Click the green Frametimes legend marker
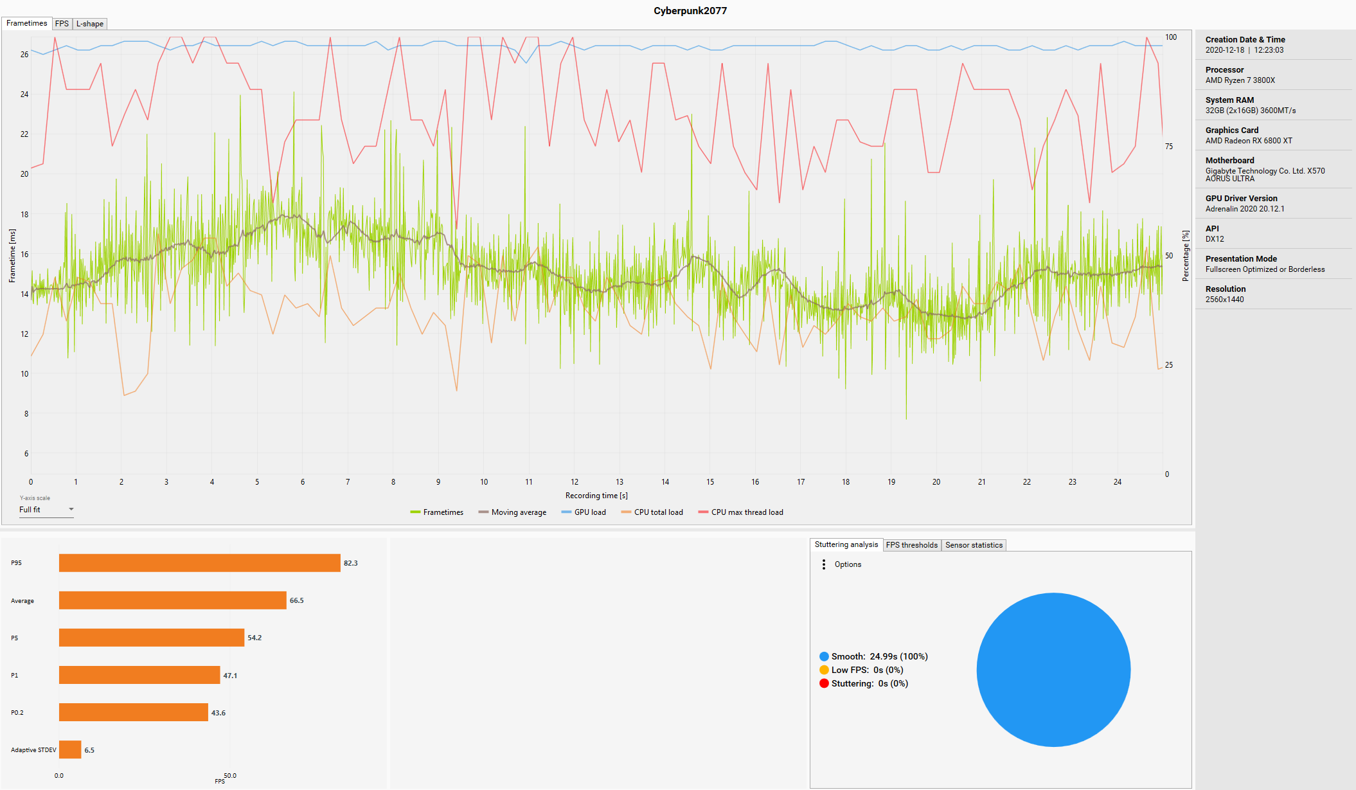 [x=415, y=512]
